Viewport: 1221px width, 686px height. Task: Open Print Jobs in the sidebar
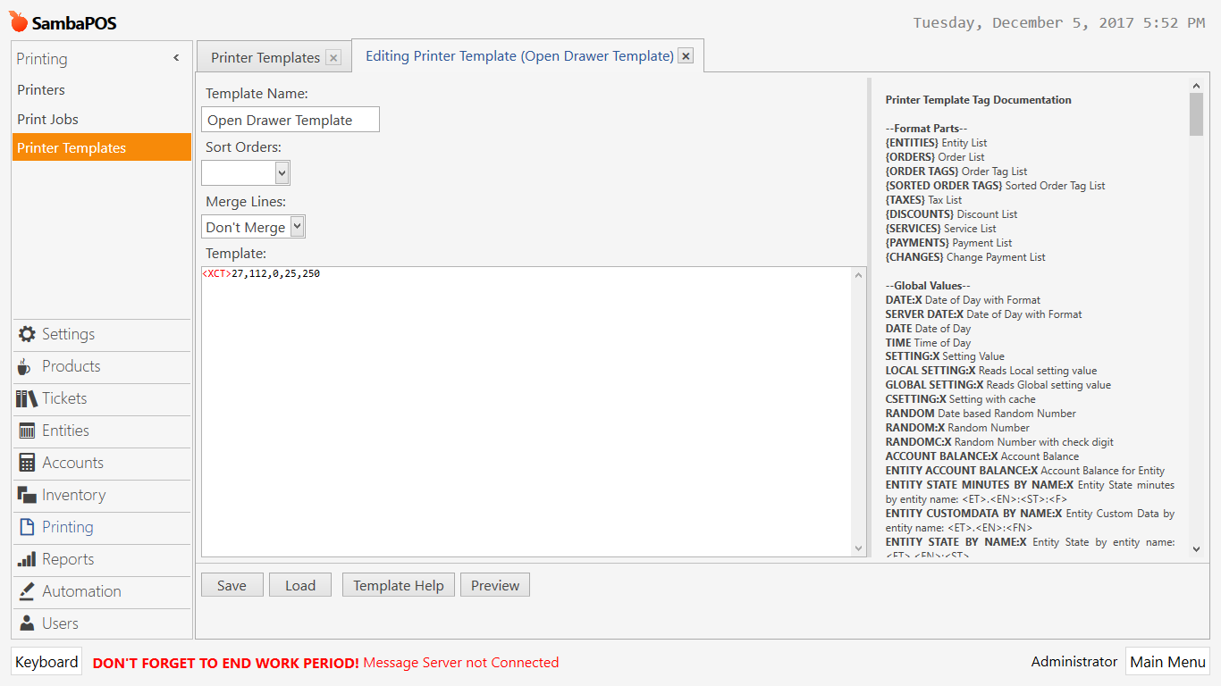(x=47, y=119)
